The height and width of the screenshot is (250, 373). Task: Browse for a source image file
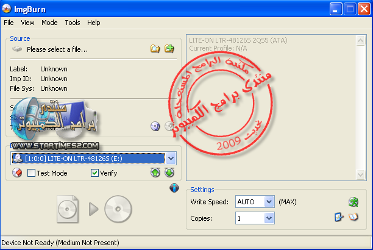click(155, 49)
